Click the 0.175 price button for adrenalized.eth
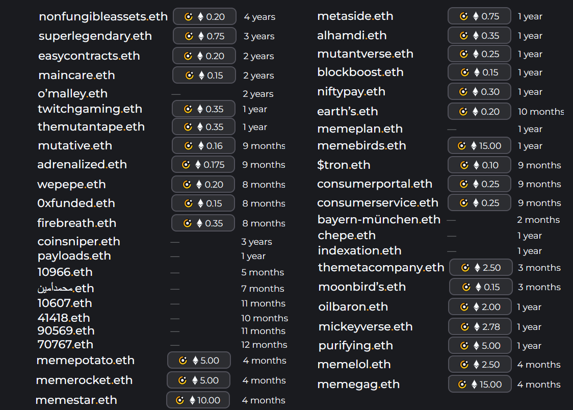 tap(203, 164)
